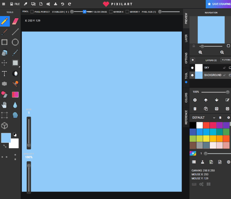Move layer down with the down arrow
The height and width of the screenshot is (199, 231).
tap(217, 100)
